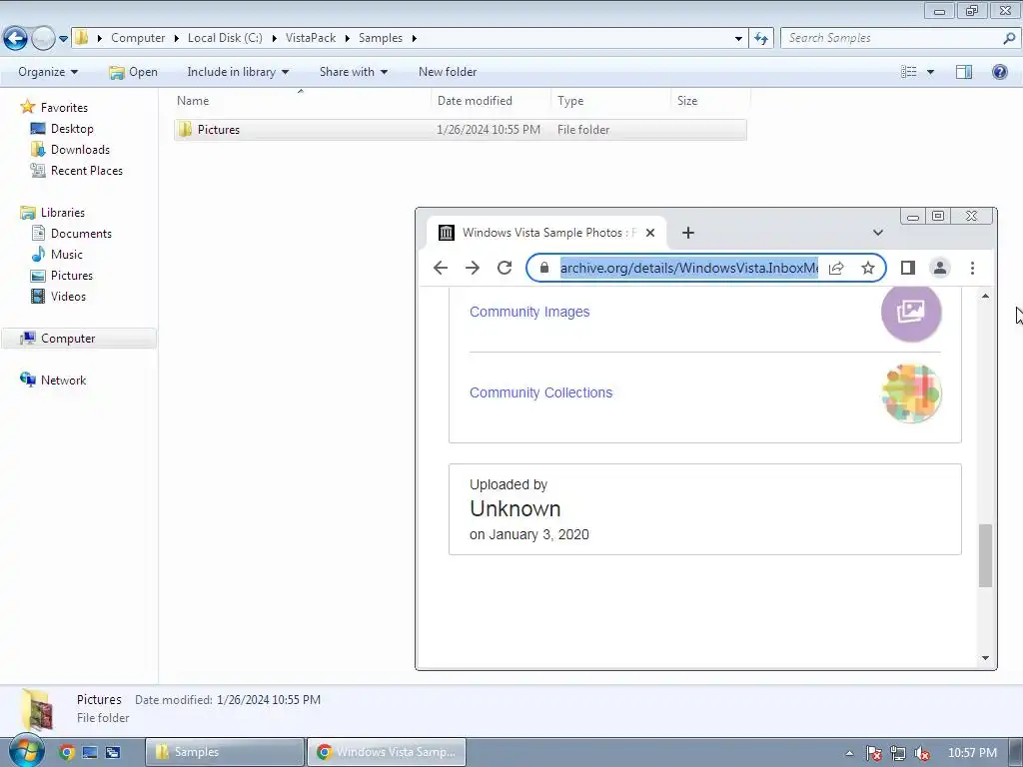The image size is (1023, 767).
Task: Click the Chrome page vertical scrollbar thumb
Action: coord(985,555)
